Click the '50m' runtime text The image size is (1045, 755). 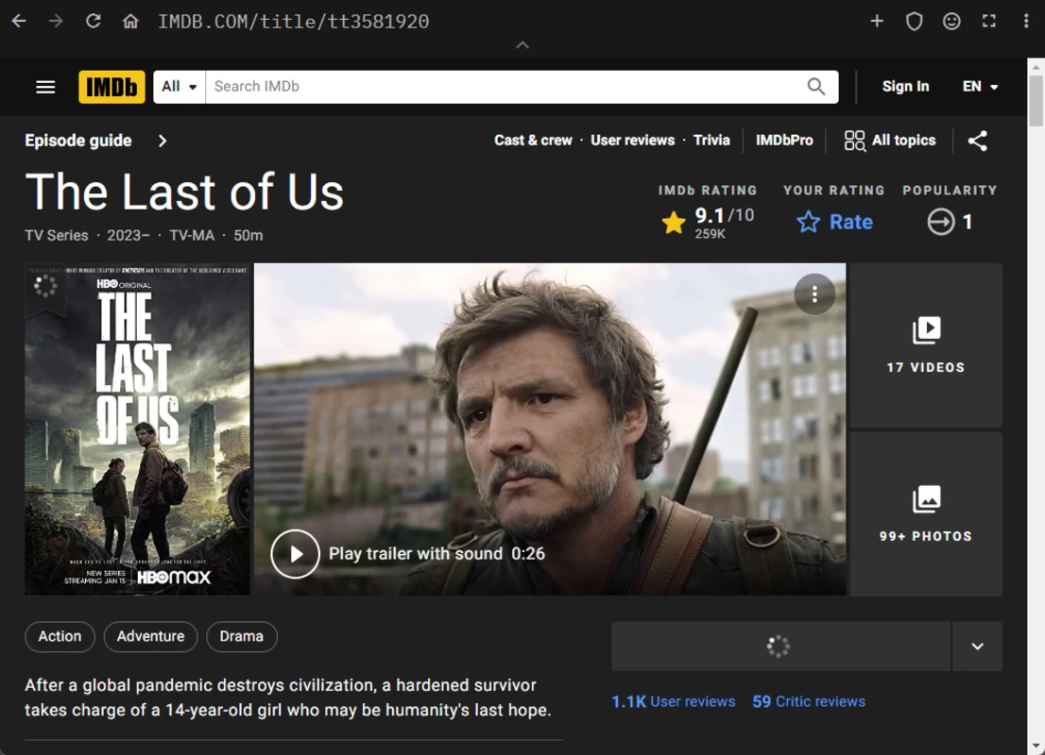[x=248, y=236]
